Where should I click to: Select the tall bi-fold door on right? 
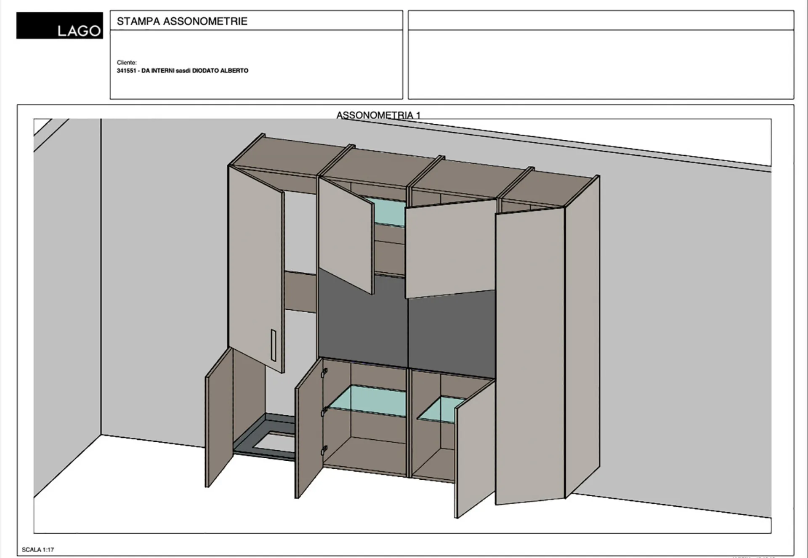click(x=529, y=353)
